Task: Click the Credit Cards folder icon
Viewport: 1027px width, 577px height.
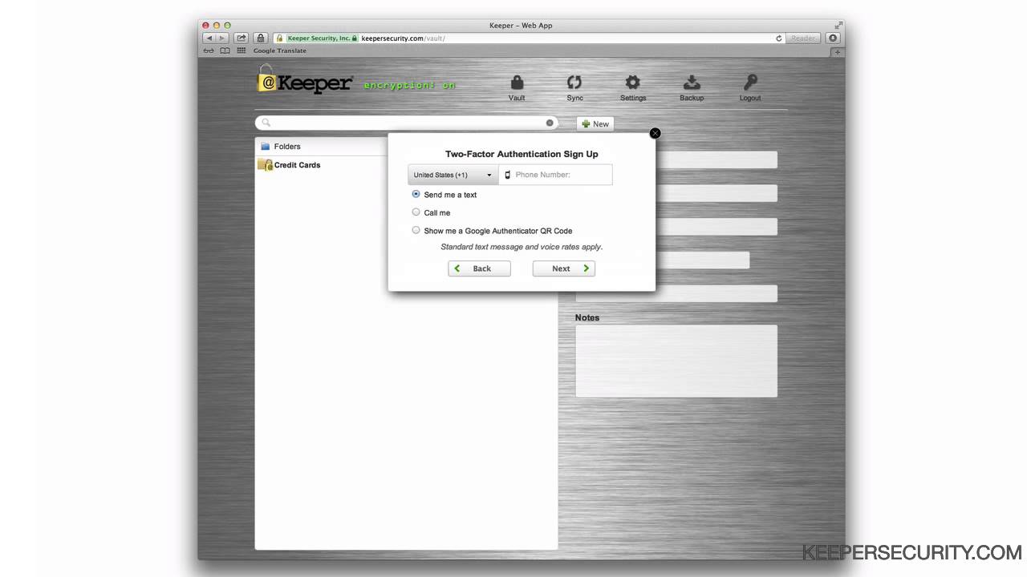Action: [x=266, y=164]
